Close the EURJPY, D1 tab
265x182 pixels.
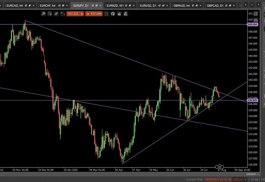(100, 6)
